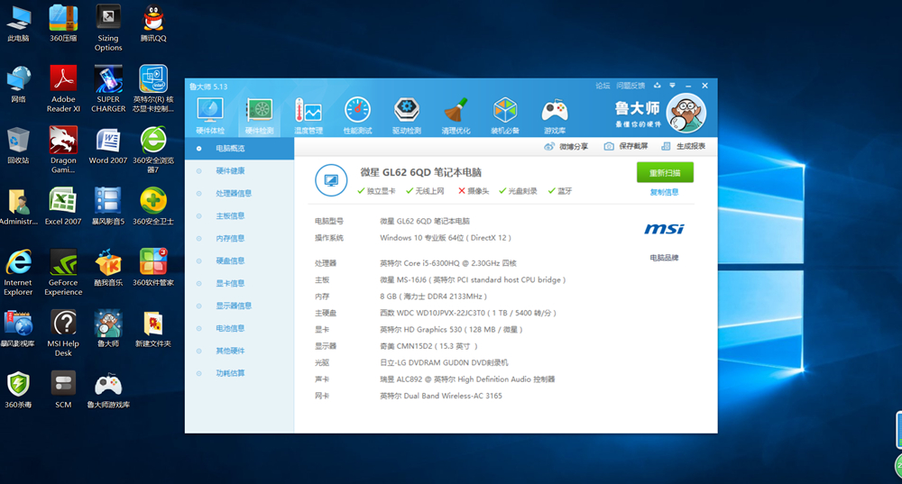Open 360安全卫士 desktop icon
902x484 pixels.
point(153,206)
